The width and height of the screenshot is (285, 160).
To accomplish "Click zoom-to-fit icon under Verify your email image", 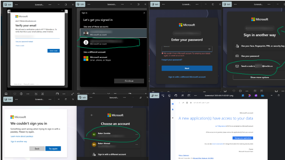I will [x=36, y=94].
